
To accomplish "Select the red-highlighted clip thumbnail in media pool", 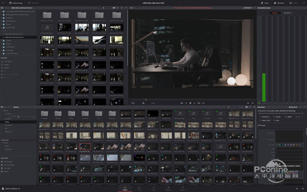I will click(x=85, y=146).
